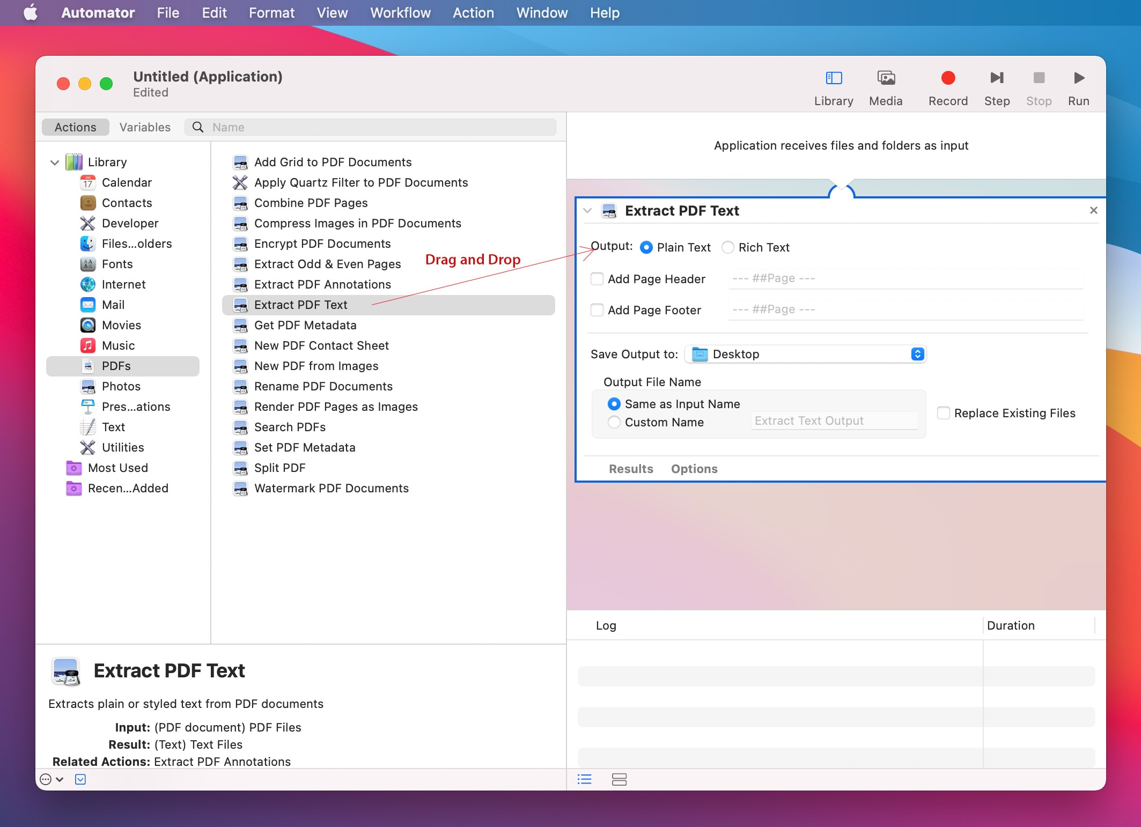Image resolution: width=1141 pixels, height=827 pixels.
Task: Select the PDFs category in the Library sidebar
Action: [x=117, y=366]
